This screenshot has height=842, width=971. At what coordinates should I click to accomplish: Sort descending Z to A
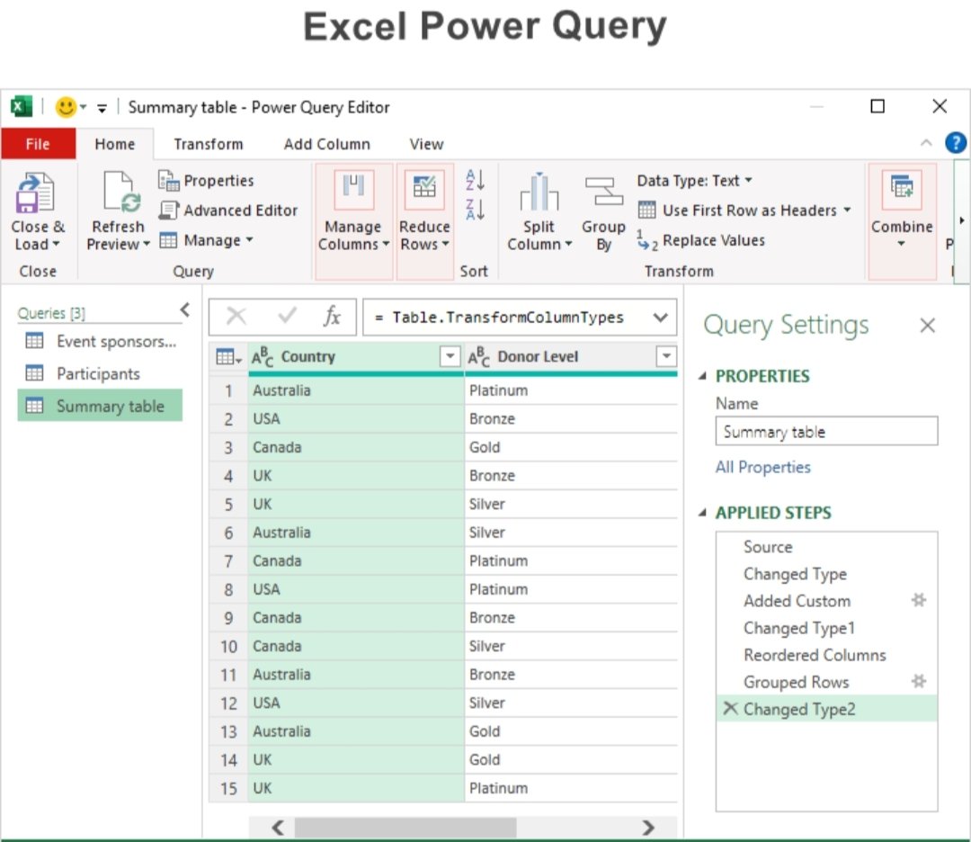(x=475, y=210)
